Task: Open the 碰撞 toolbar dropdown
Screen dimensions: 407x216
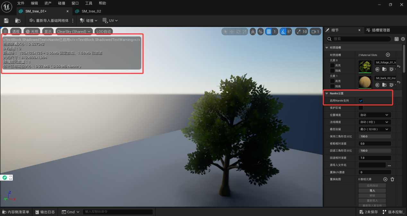Action: (89, 21)
